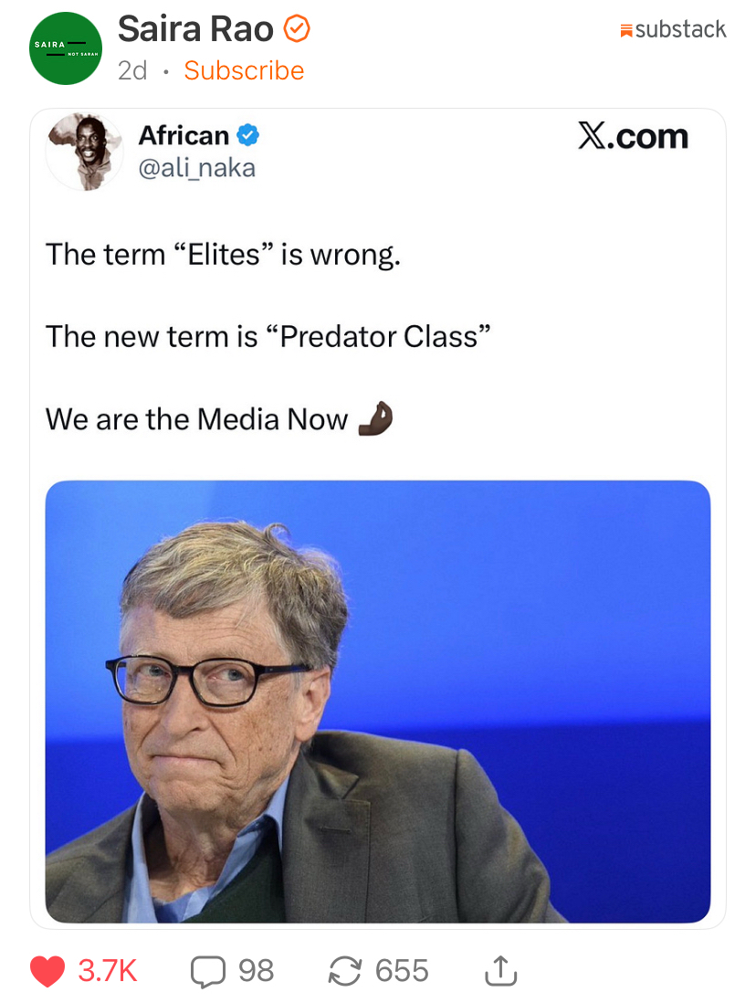Click the 3.7K likes count

tap(108, 971)
